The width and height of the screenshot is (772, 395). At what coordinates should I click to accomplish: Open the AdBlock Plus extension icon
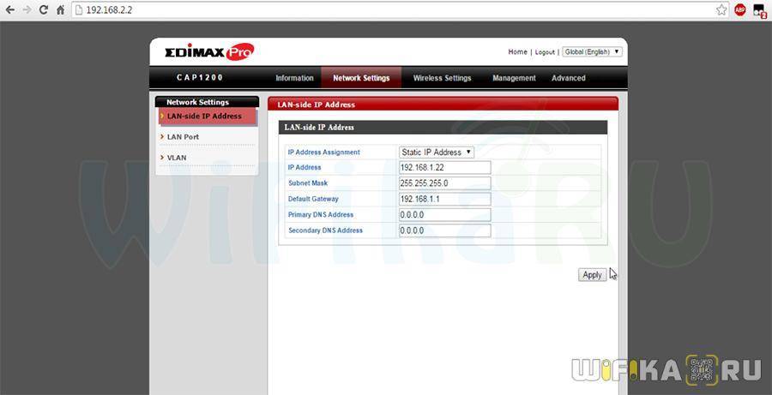click(x=740, y=9)
